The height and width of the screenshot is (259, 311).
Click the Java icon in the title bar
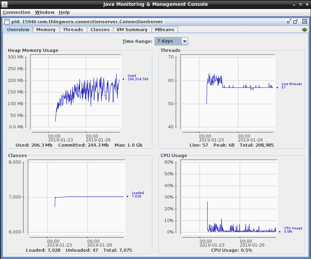pos(4,4)
